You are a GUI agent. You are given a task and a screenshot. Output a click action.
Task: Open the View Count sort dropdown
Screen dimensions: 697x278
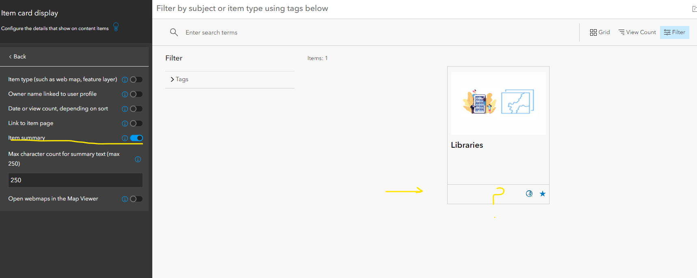[637, 32]
